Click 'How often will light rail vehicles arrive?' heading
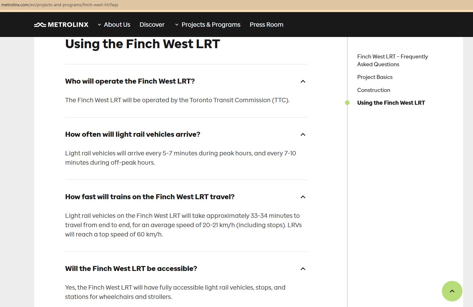Viewport: 473px width, 307px height. coord(133,135)
